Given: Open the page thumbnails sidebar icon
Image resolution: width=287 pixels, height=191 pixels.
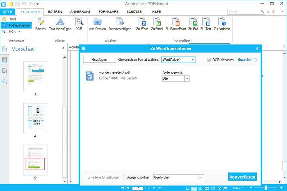Looking at the screenshot, I should click(5, 49).
